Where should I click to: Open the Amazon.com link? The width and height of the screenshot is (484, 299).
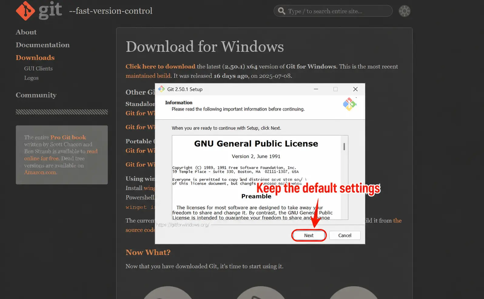click(40, 172)
